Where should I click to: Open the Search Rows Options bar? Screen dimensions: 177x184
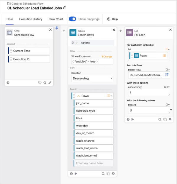(x=92, y=43)
